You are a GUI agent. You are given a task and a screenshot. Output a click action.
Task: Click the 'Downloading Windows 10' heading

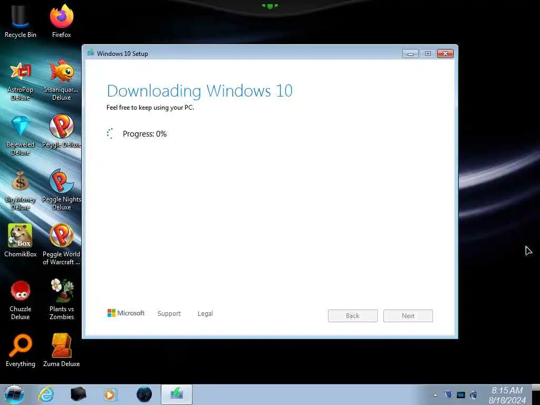pos(200,91)
